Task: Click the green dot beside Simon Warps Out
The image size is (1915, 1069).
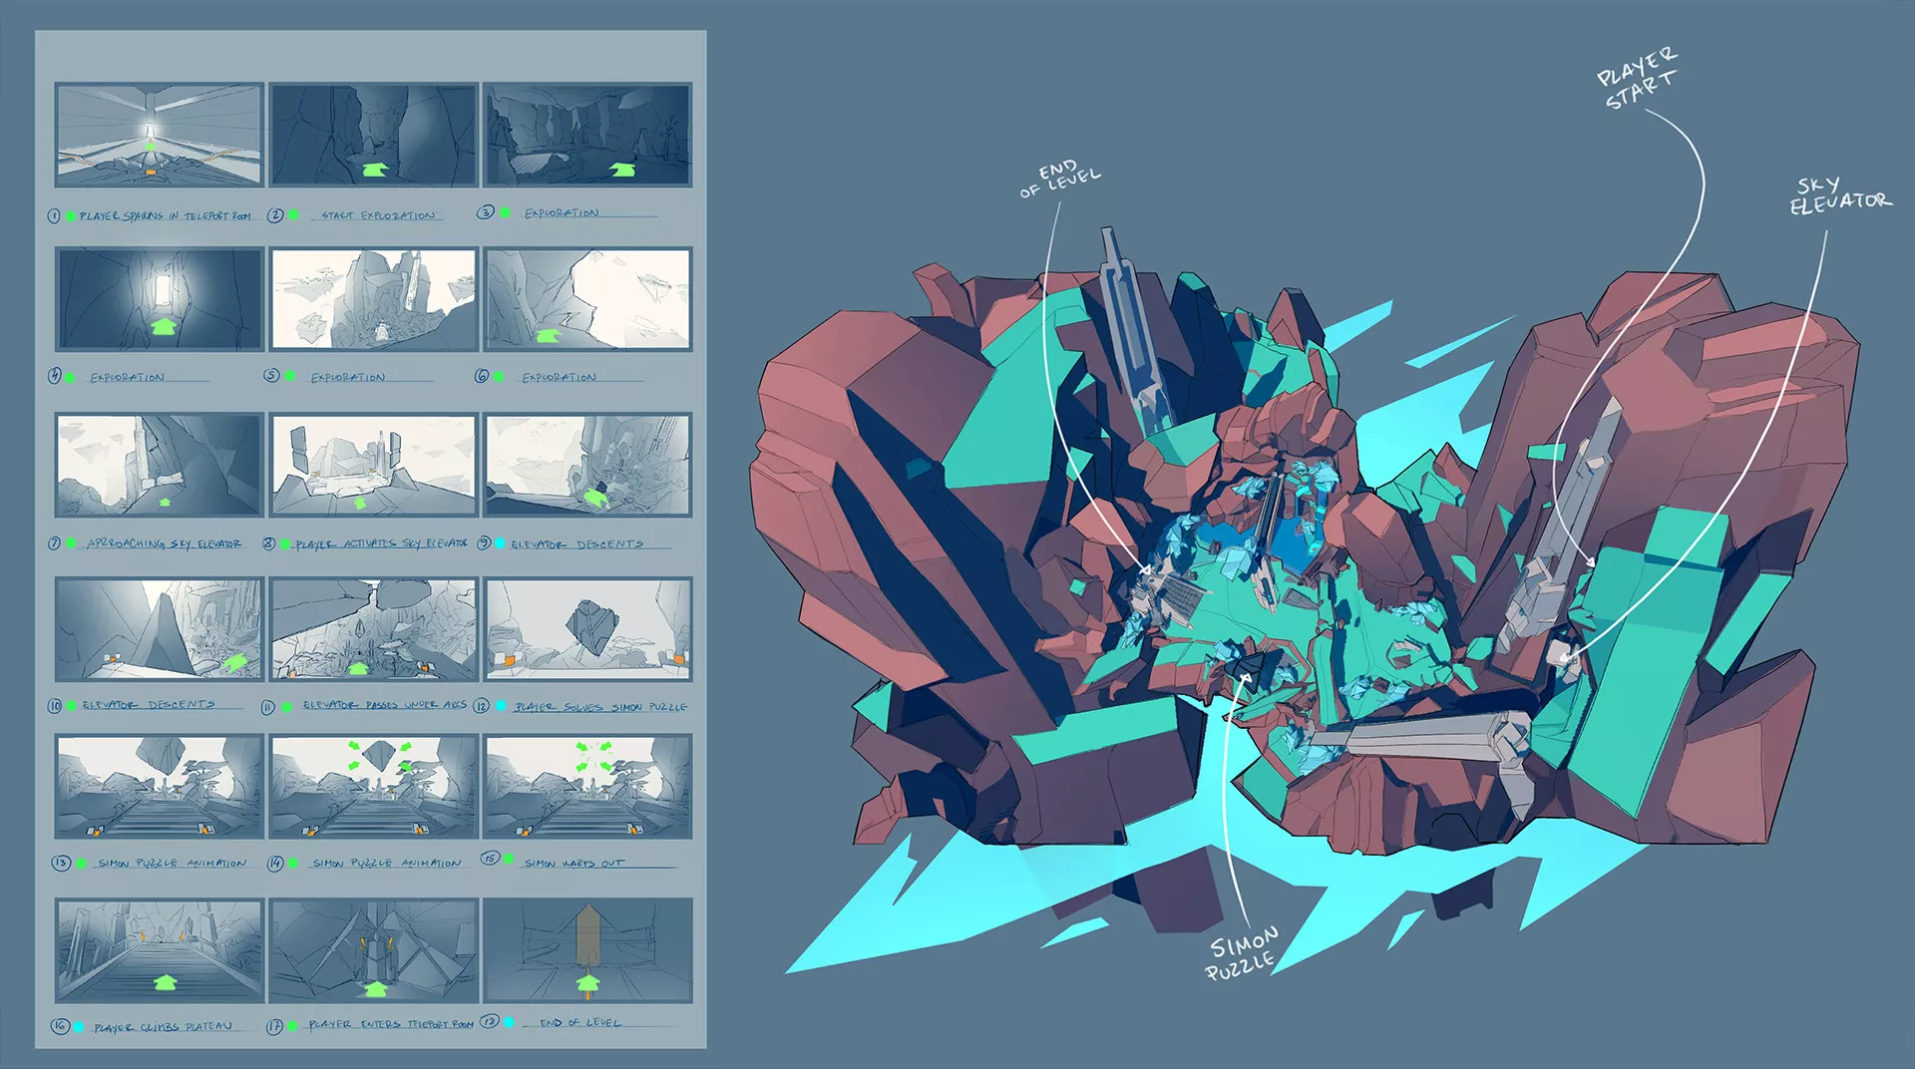Action: coord(509,860)
